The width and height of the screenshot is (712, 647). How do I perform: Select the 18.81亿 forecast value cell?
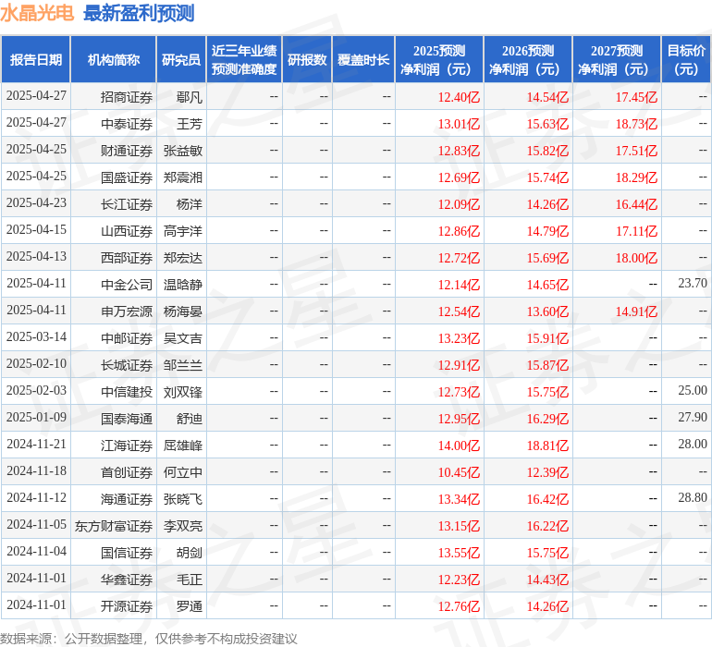[x=547, y=445]
